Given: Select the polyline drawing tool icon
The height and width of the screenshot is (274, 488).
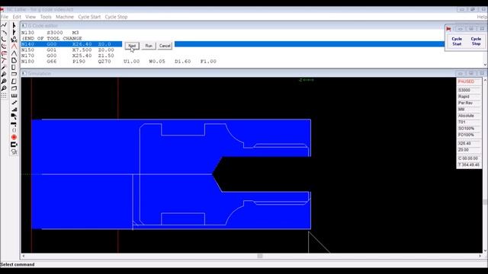Looking at the screenshot, I should 4,25.
